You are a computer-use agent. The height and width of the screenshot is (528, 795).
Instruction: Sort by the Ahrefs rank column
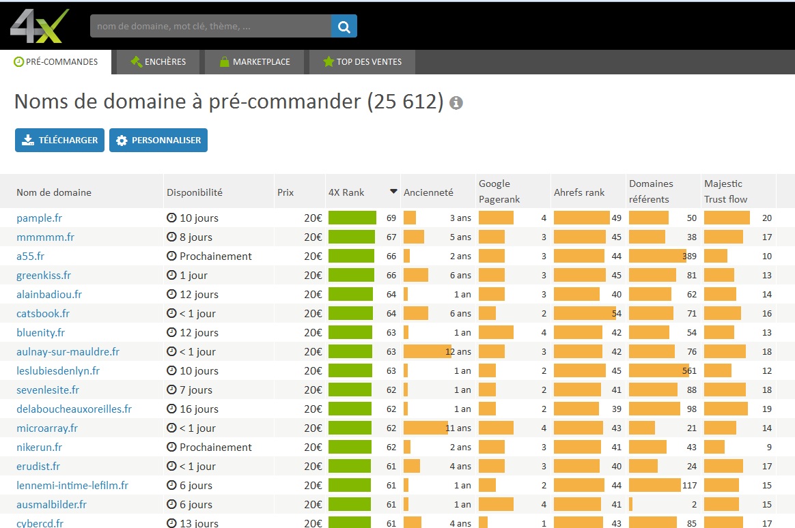click(579, 192)
